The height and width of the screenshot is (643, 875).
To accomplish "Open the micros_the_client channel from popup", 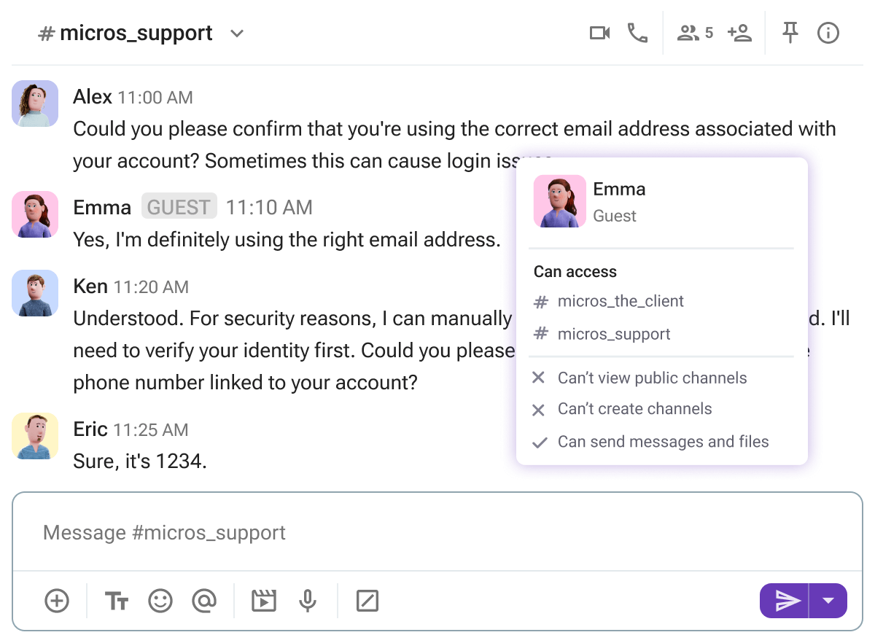I will (x=620, y=301).
